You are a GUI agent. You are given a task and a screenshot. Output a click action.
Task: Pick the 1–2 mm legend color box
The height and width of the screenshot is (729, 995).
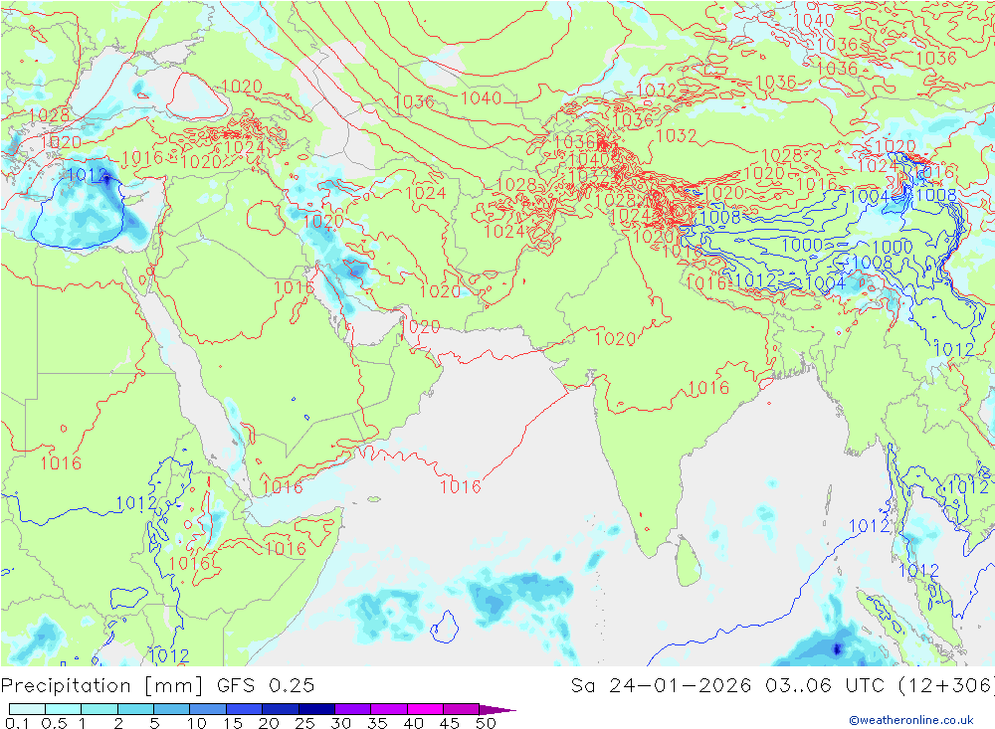click(99, 709)
